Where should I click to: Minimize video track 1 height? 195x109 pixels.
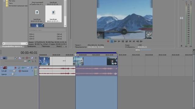[1, 58]
